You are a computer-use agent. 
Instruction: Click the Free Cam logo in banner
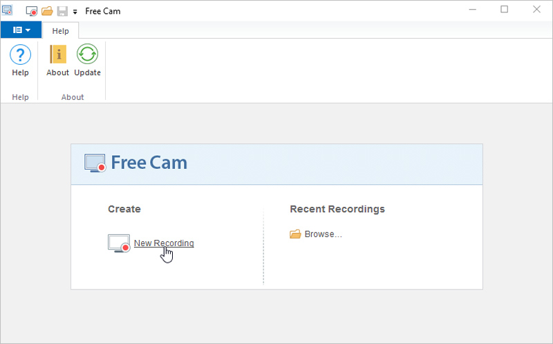(136, 163)
